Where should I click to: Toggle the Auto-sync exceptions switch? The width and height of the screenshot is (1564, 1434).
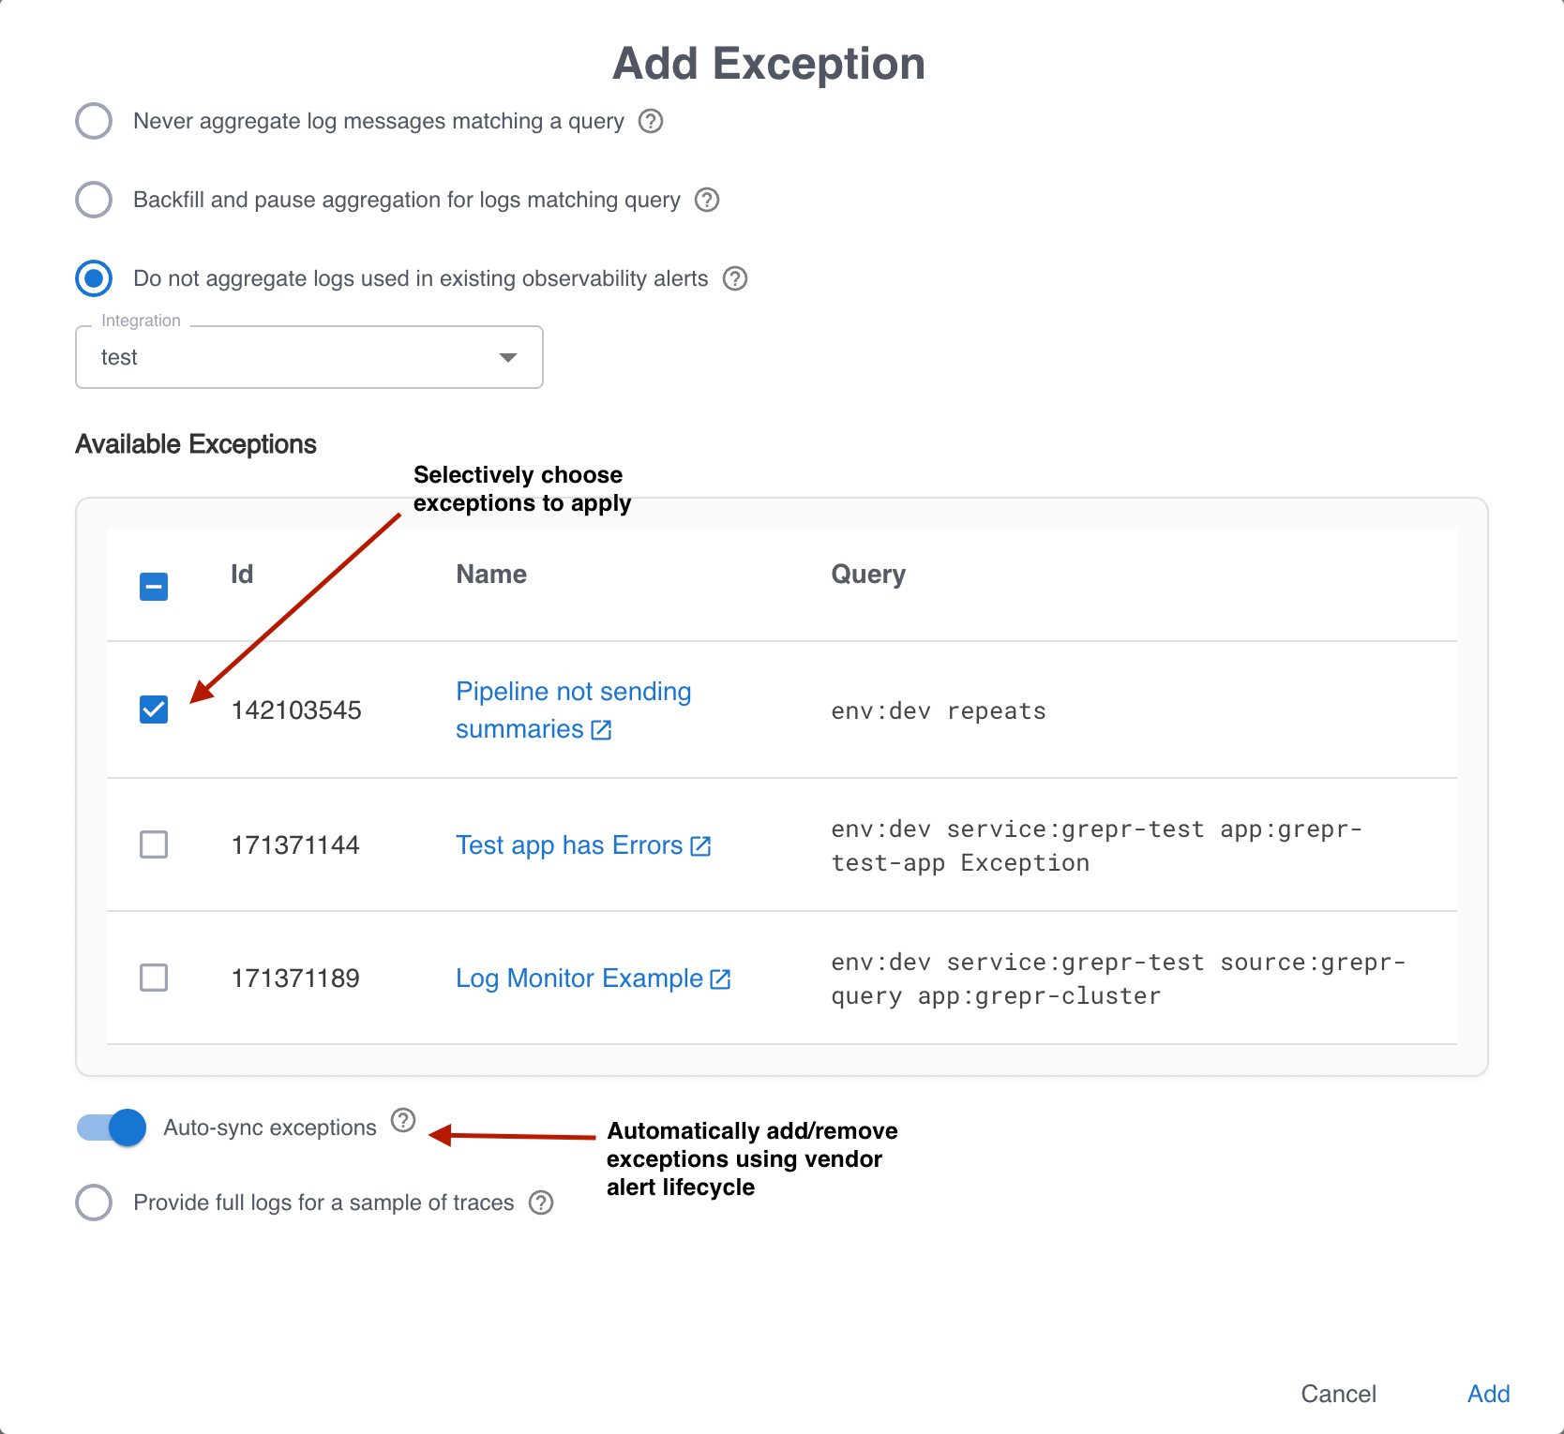112,1128
